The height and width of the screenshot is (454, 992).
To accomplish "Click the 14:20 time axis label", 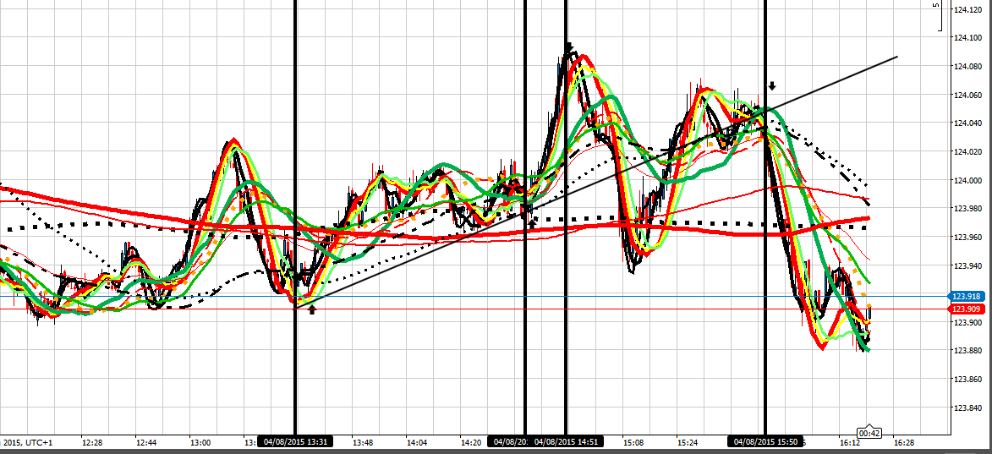I will click(471, 443).
